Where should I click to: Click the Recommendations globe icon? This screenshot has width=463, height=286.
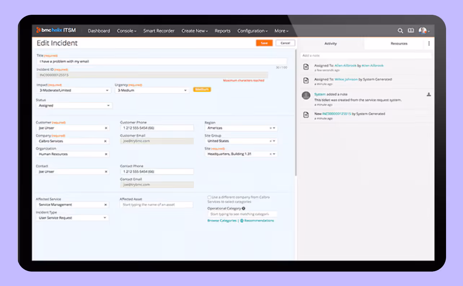242,220
